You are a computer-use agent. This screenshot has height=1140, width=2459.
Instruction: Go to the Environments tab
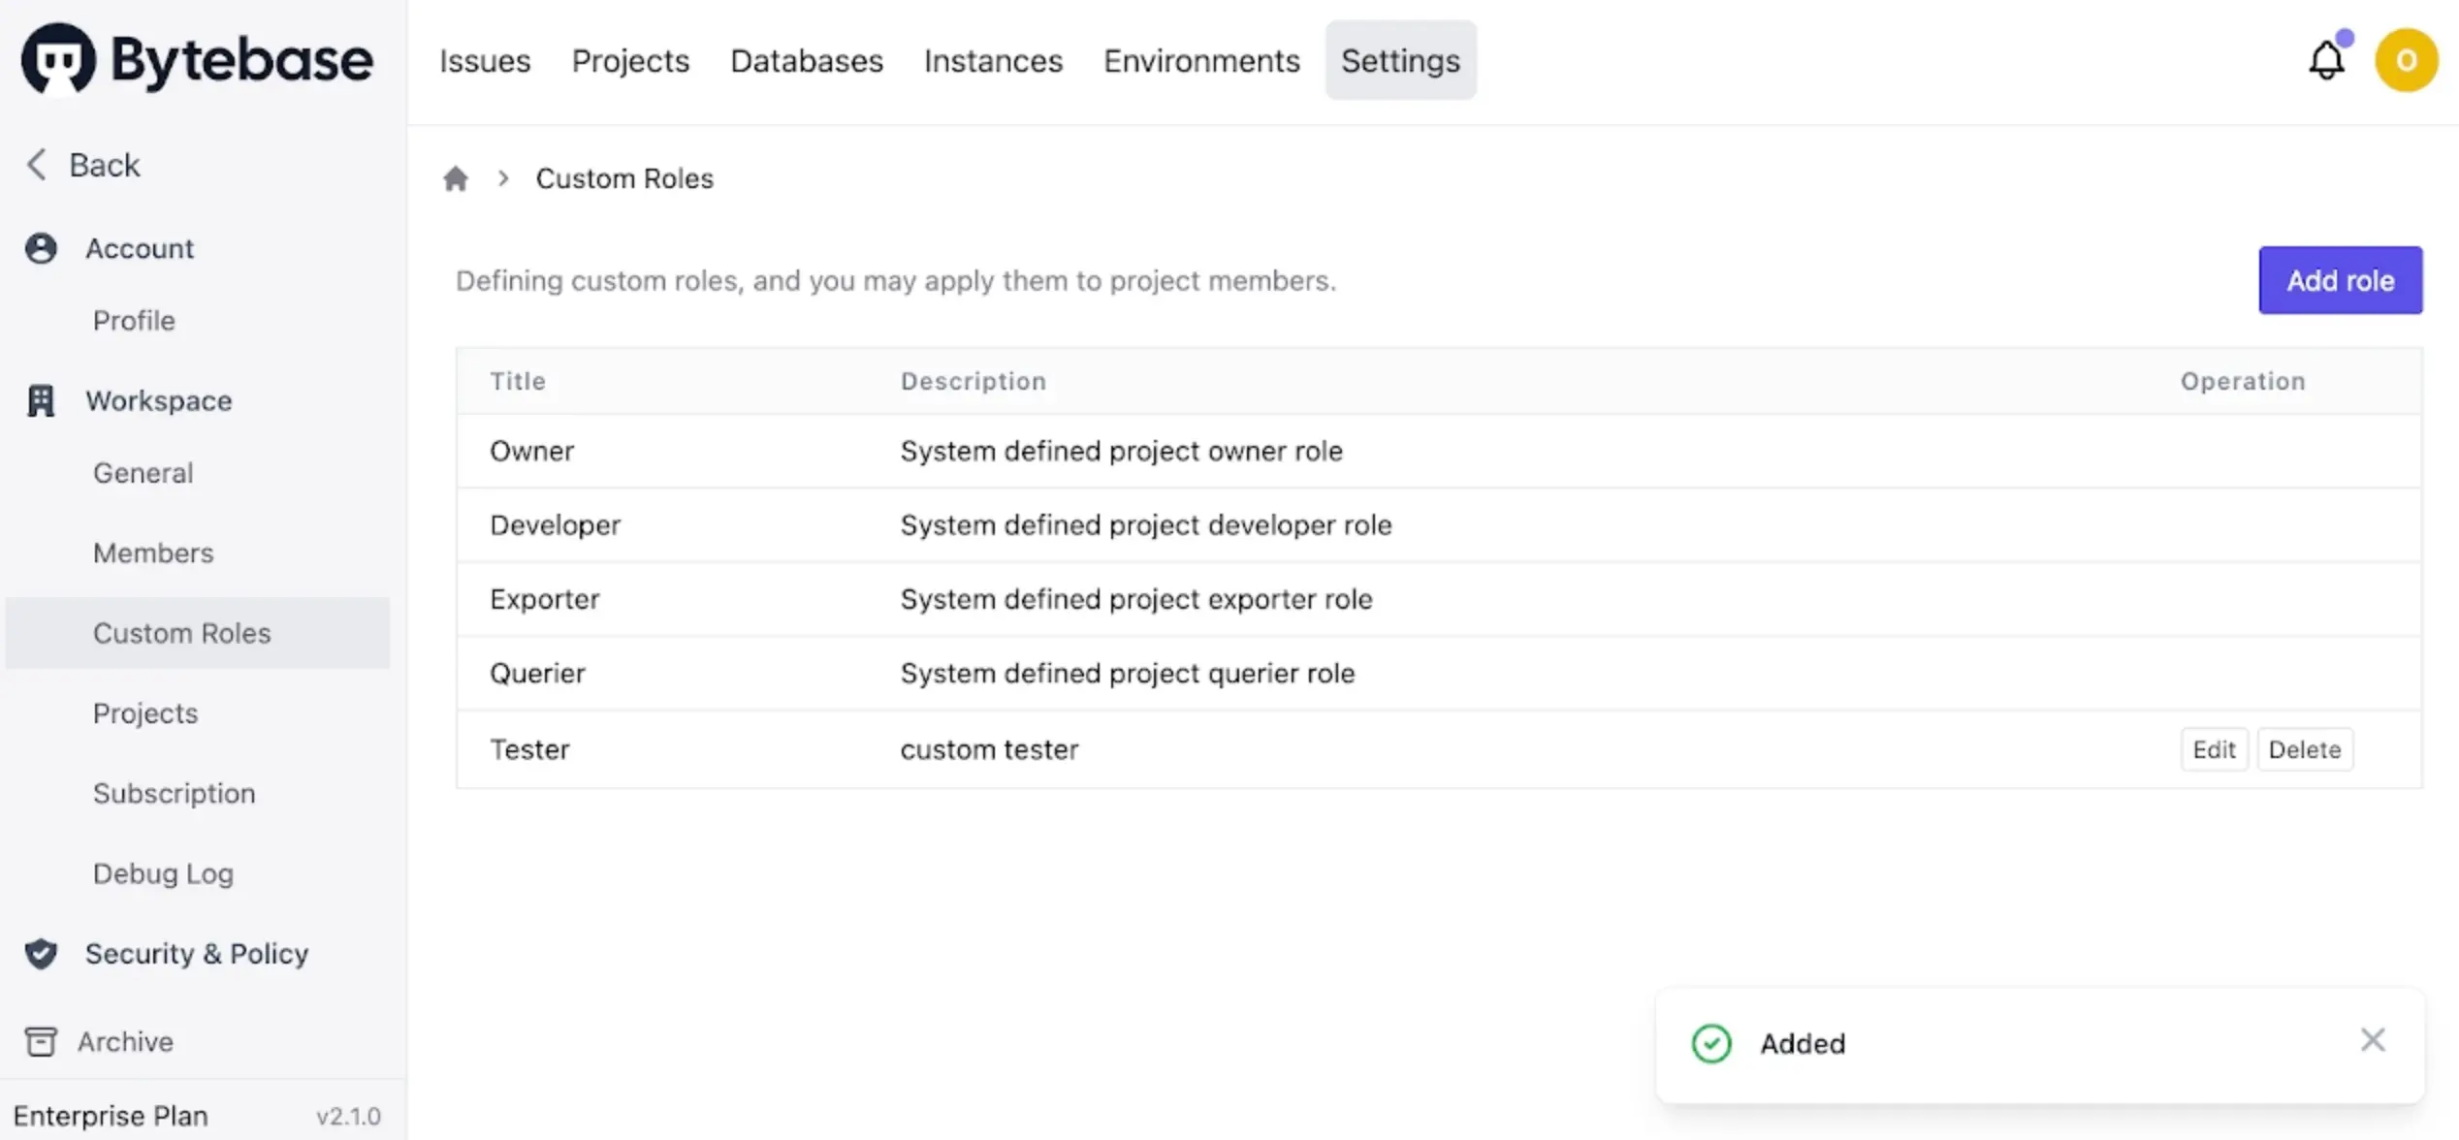1200,61
